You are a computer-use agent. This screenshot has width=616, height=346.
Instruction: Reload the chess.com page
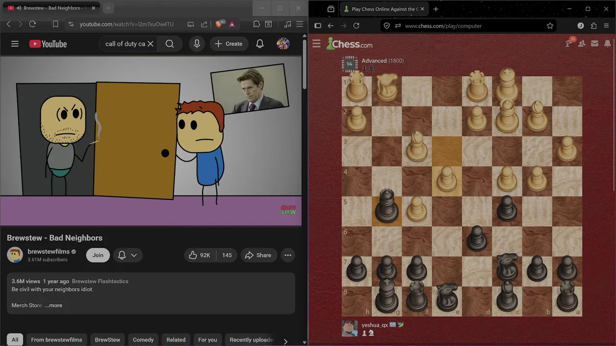coord(356,26)
